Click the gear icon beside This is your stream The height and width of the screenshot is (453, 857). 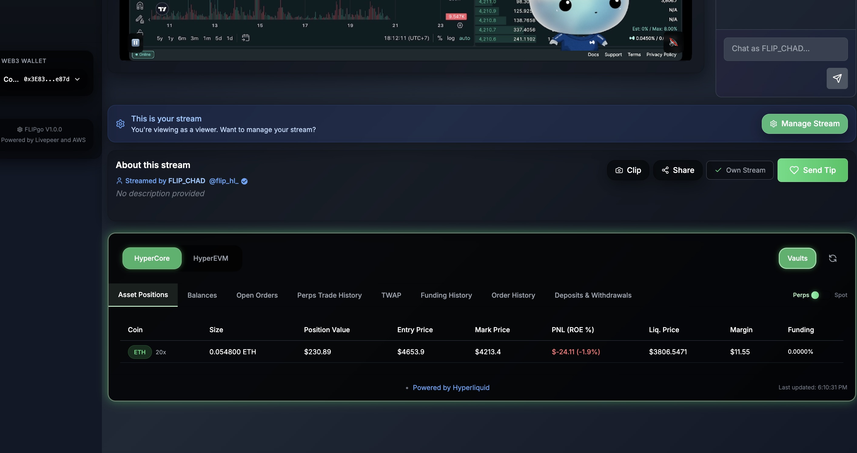click(120, 124)
